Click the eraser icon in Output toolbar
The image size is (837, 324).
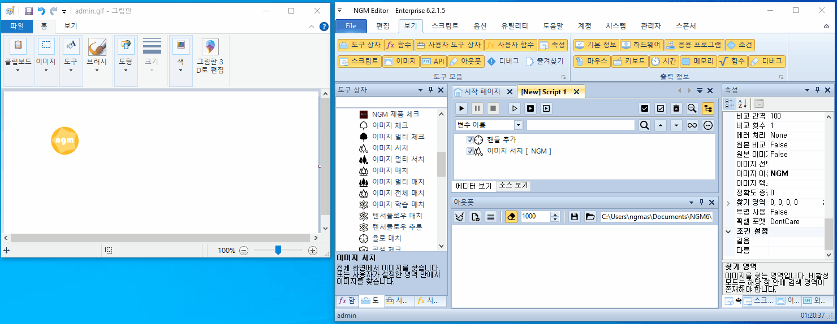[511, 216]
